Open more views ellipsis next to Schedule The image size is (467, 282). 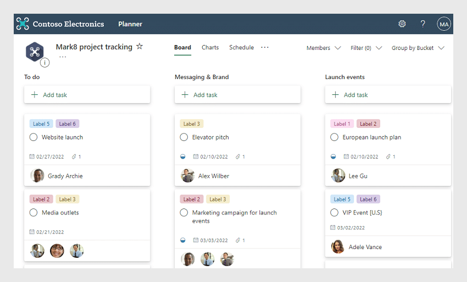265,47
